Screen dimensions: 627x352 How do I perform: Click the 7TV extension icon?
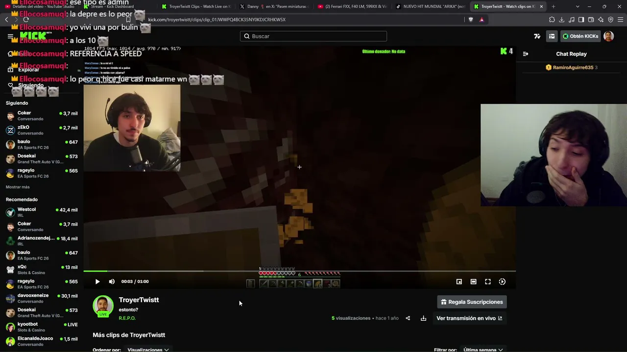coord(537,36)
